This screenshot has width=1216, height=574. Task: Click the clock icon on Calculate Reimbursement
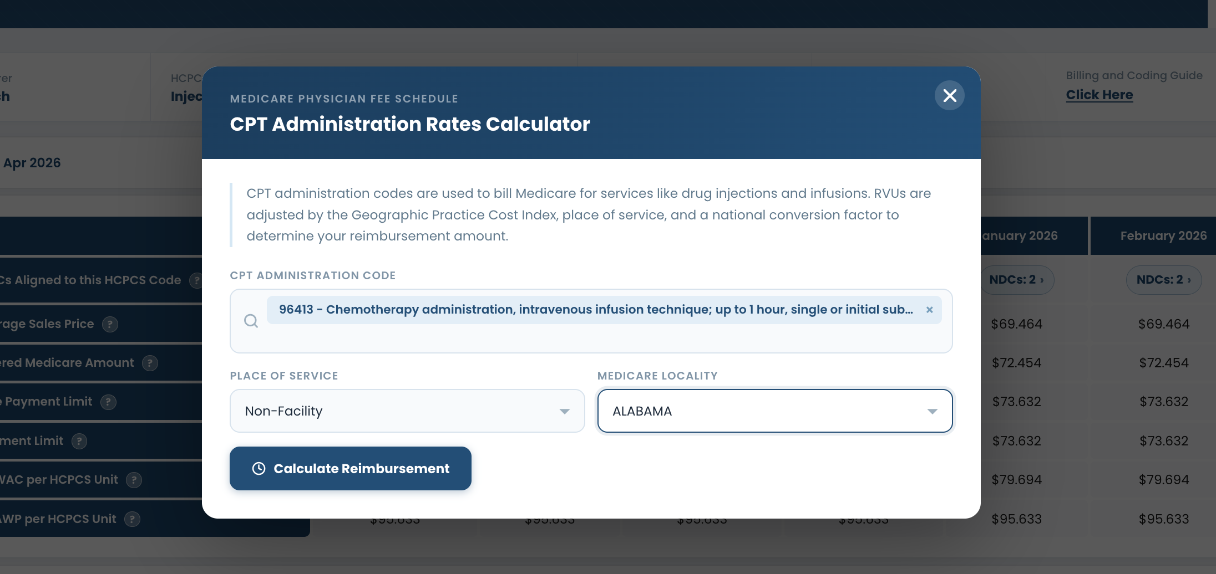point(259,469)
